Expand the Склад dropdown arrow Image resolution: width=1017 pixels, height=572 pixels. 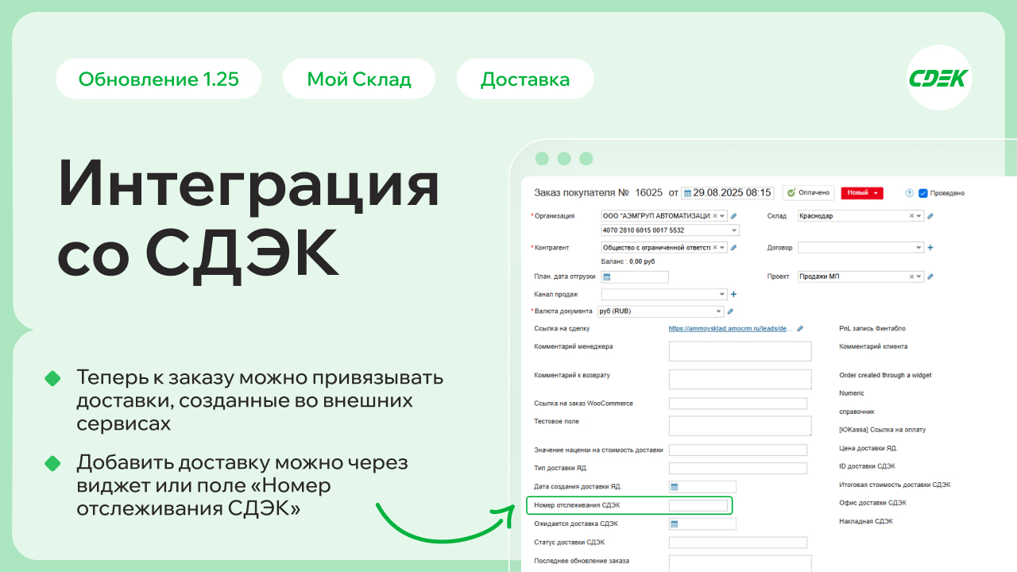pos(919,216)
